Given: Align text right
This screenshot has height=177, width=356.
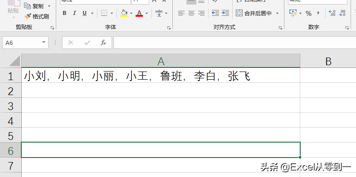Looking at the screenshot, I should [201, 13].
